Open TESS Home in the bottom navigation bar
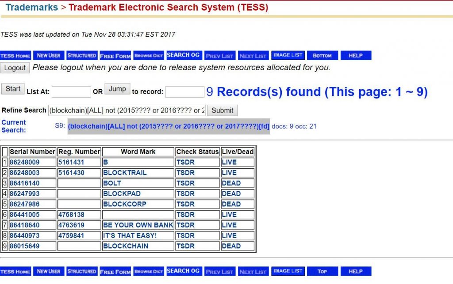 coord(15,271)
